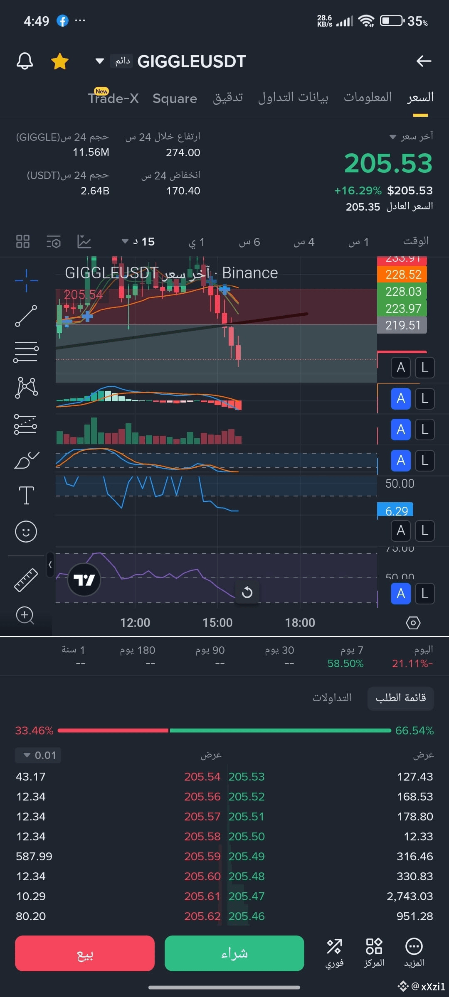Select the XABCD pattern tool
Screen dimensions: 449x997
(x=26, y=388)
